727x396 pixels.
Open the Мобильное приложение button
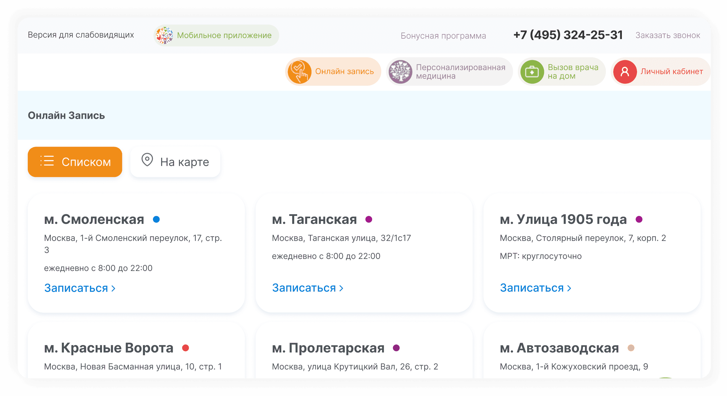[x=216, y=35]
